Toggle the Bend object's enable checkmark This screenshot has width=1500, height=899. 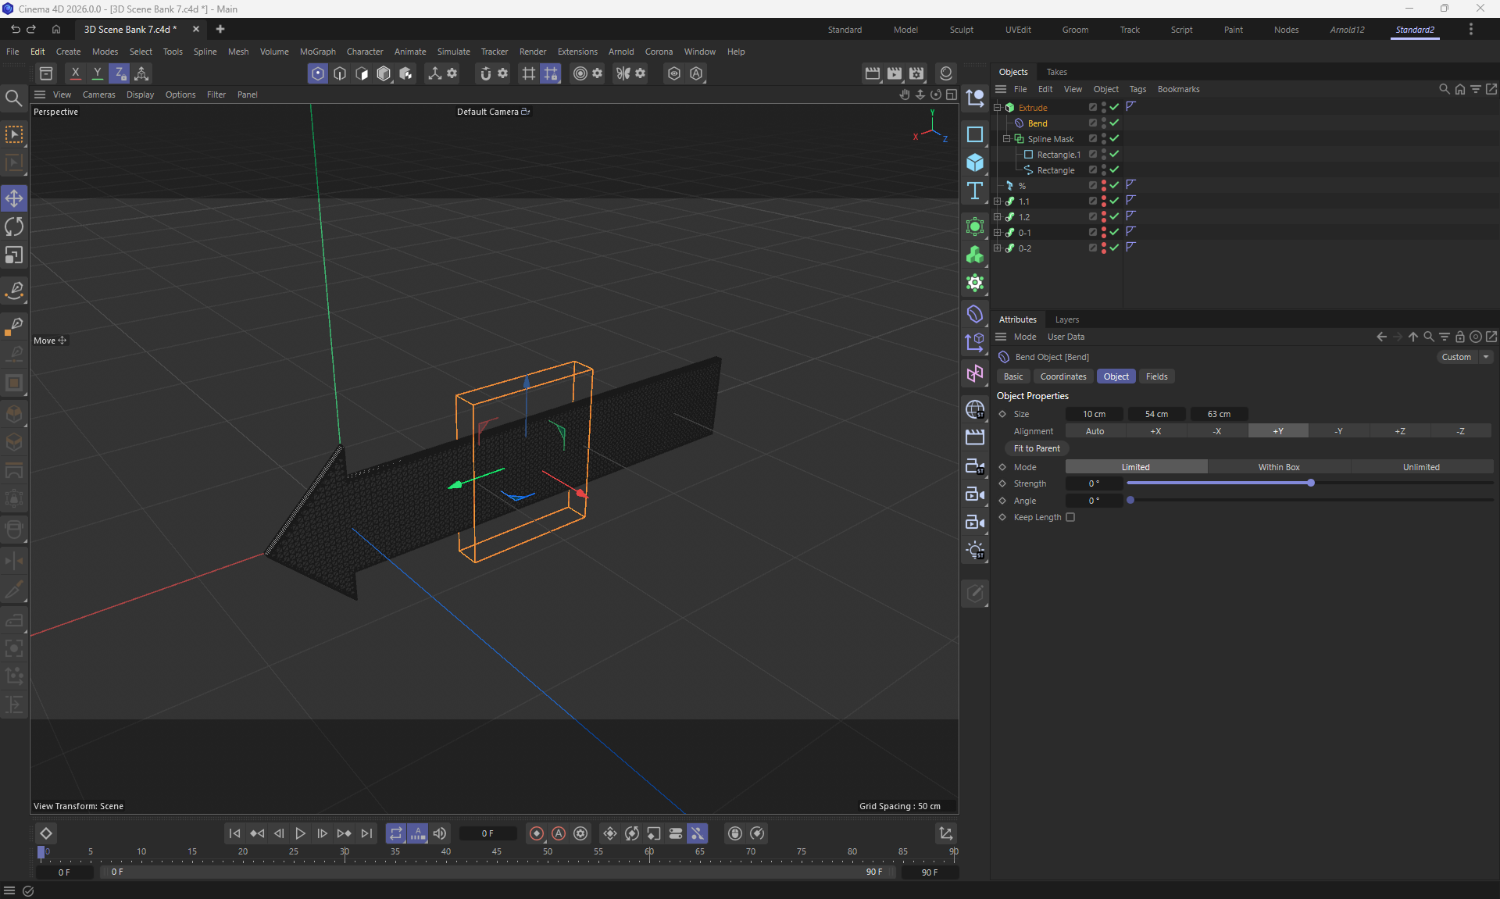[x=1115, y=123]
